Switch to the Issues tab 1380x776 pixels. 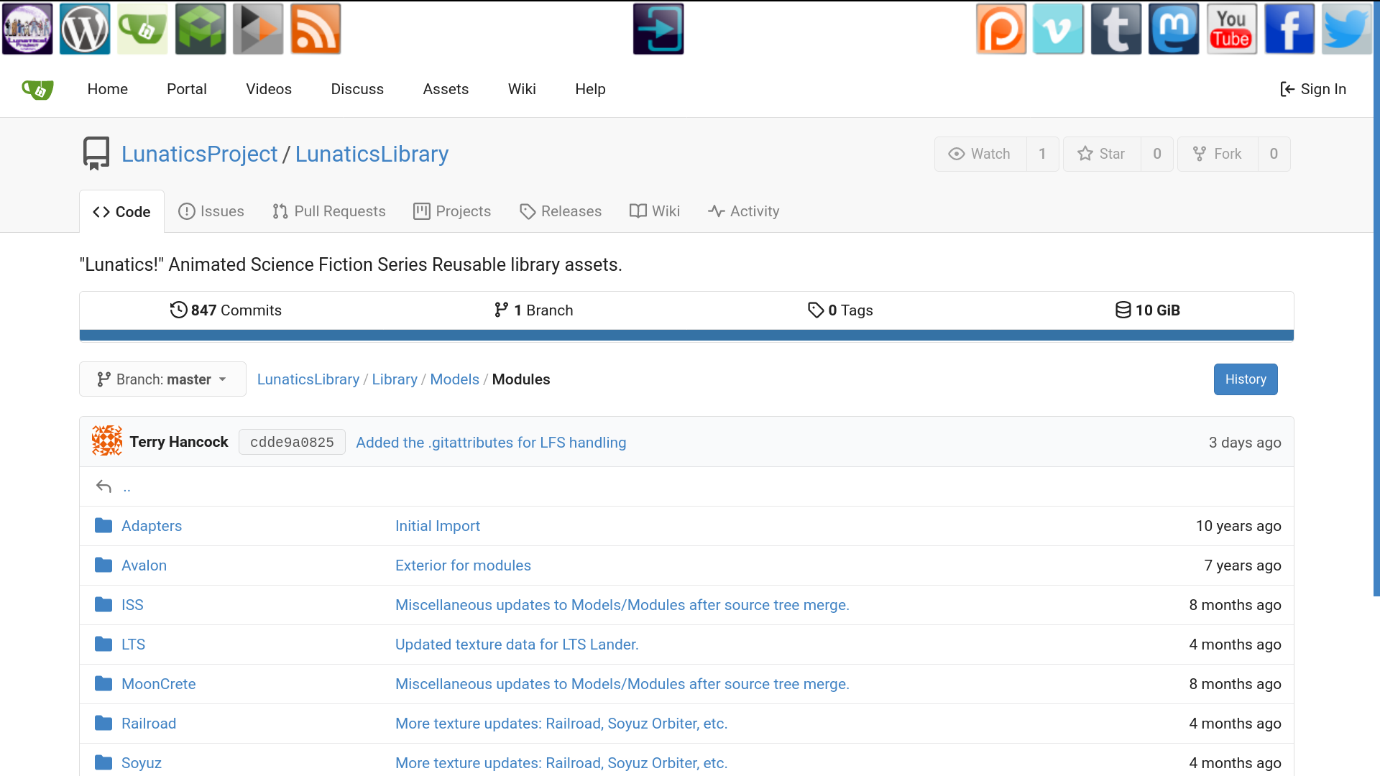(211, 211)
